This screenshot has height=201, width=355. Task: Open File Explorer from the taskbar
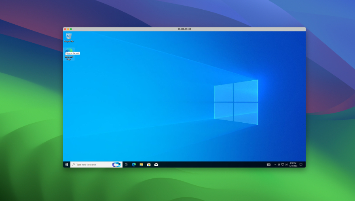[141, 165]
